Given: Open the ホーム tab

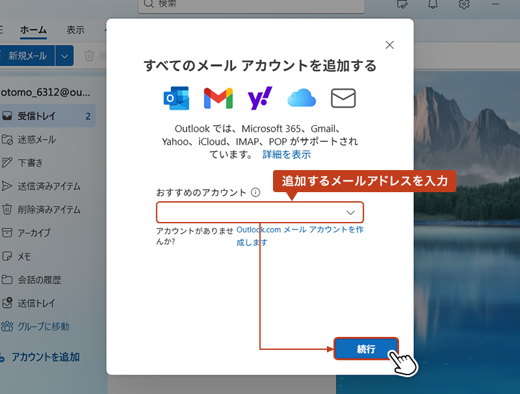Looking at the screenshot, I should coord(33,30).
